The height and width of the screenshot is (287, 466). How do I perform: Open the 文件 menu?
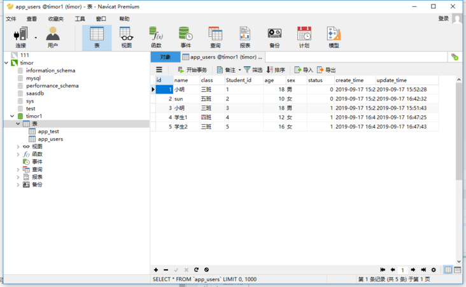tap(11, 19)
